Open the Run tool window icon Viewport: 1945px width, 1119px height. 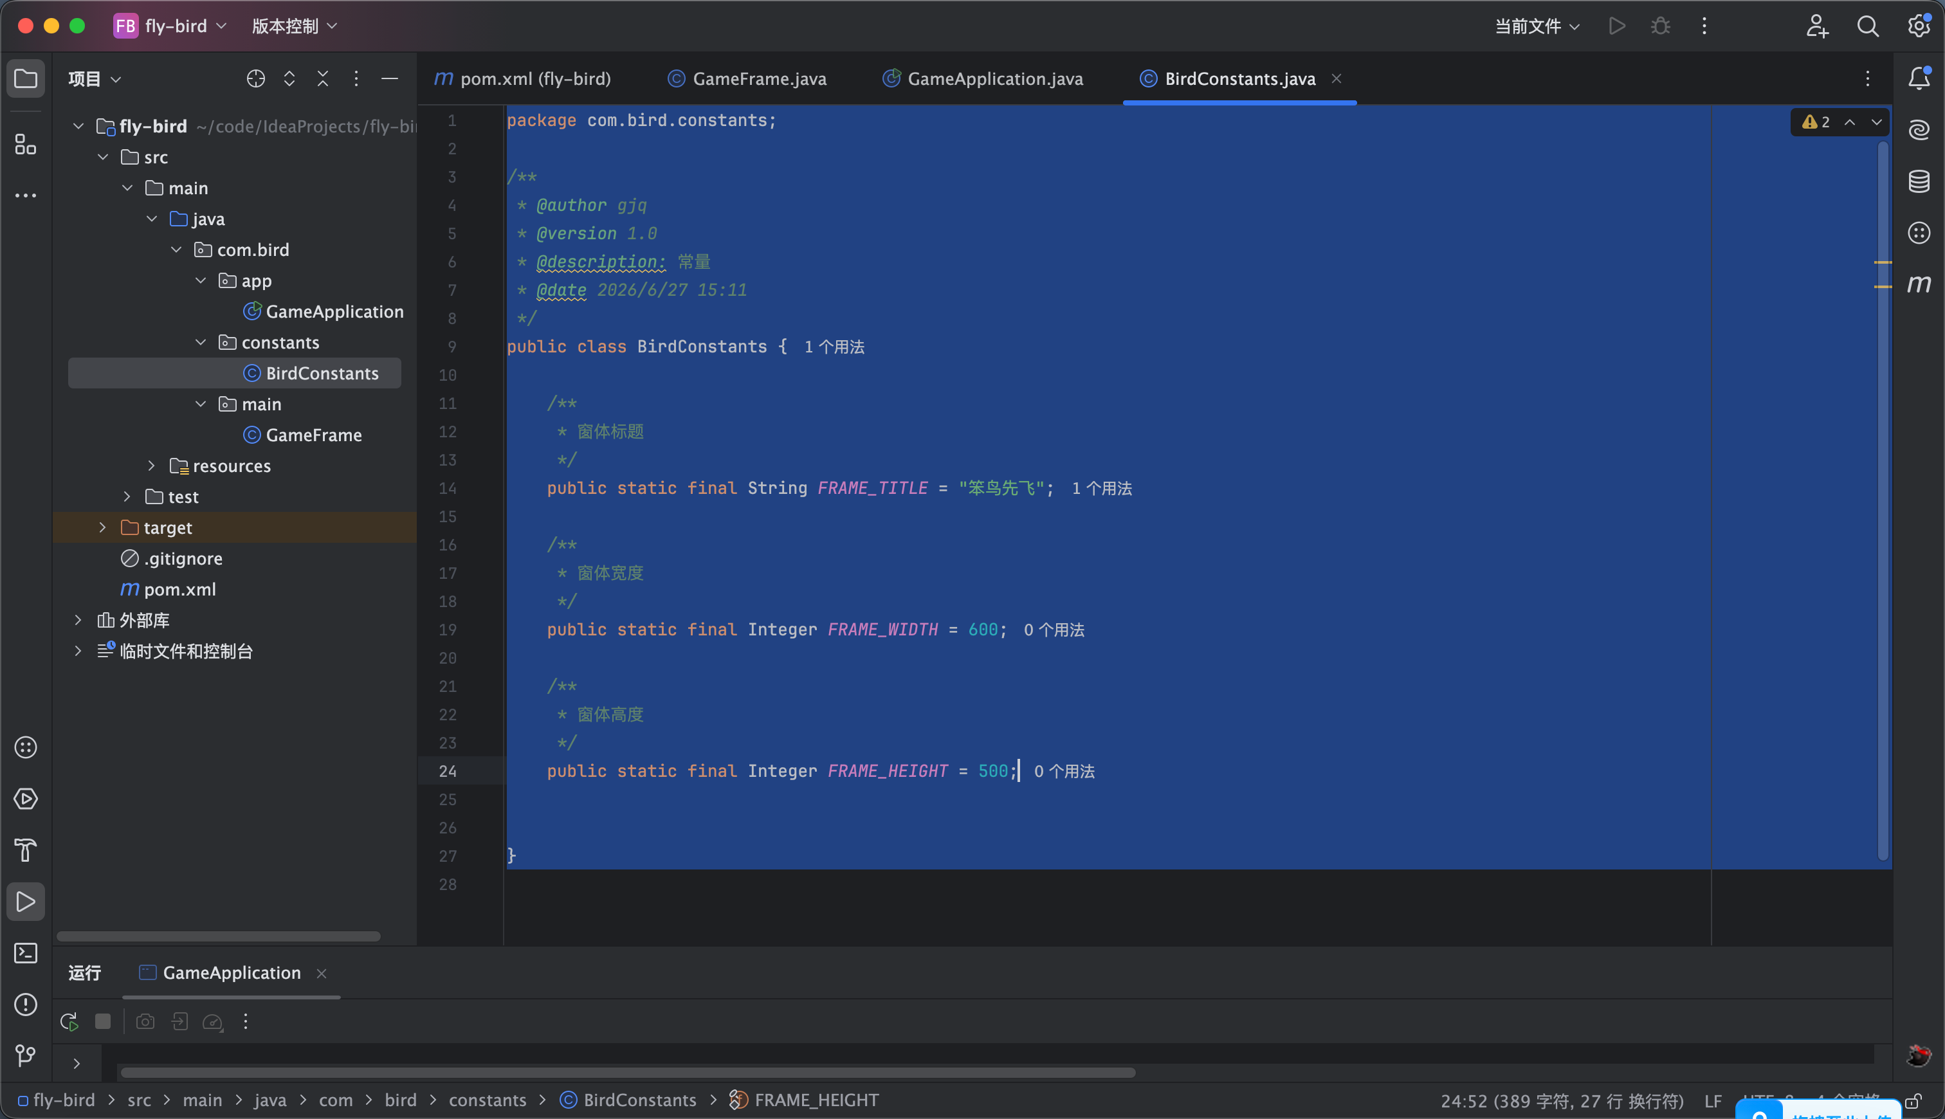tap(25, 902)
